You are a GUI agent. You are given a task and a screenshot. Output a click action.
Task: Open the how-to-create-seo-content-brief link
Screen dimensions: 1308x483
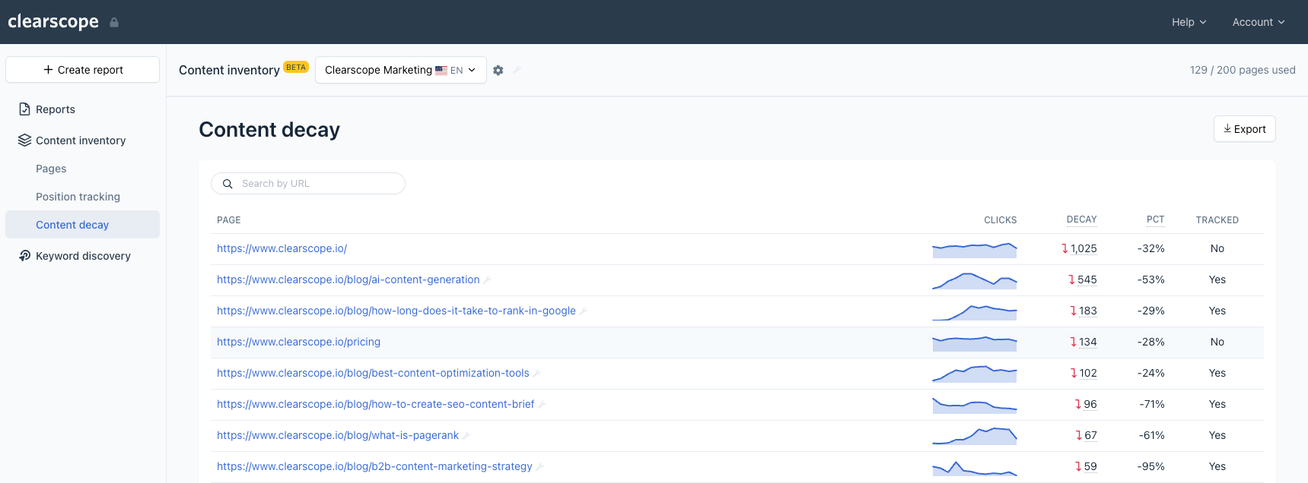coord(376,404)
